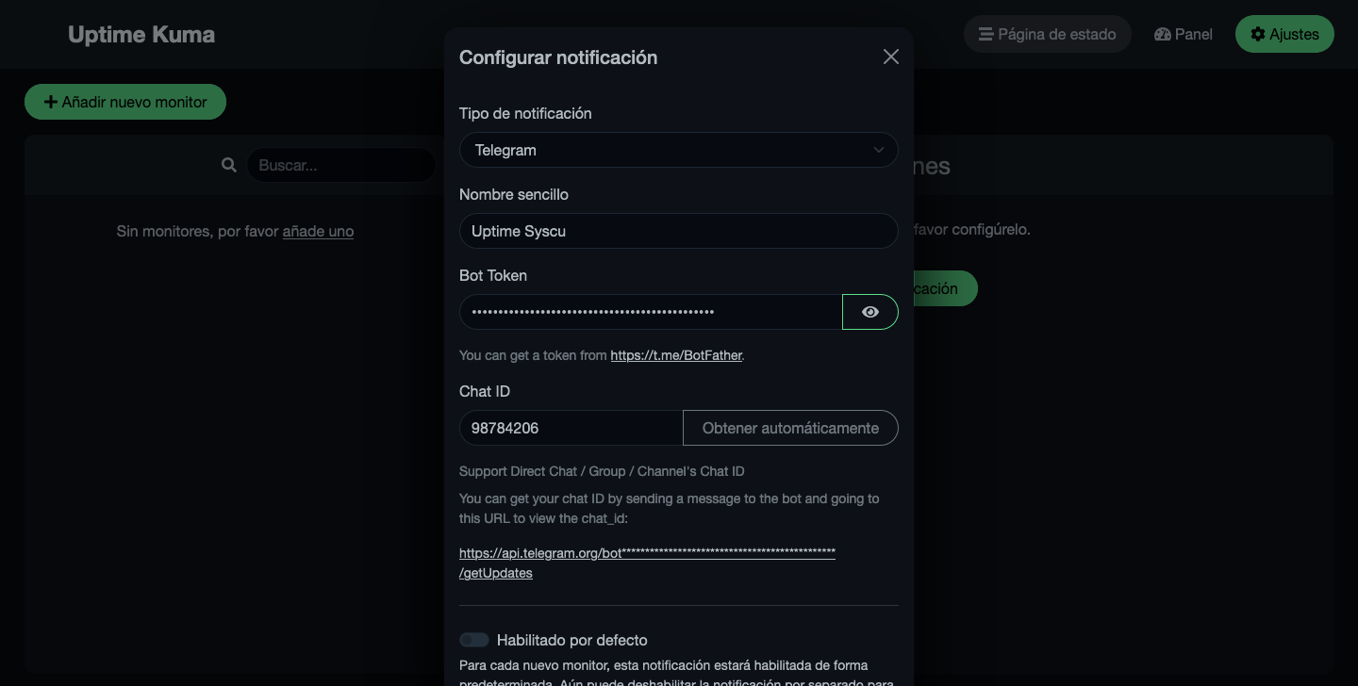This screenshot has height=686, width=1358.
Task: Click the plus icon on Añadir nuevo monitor
Action: (51, 102)
